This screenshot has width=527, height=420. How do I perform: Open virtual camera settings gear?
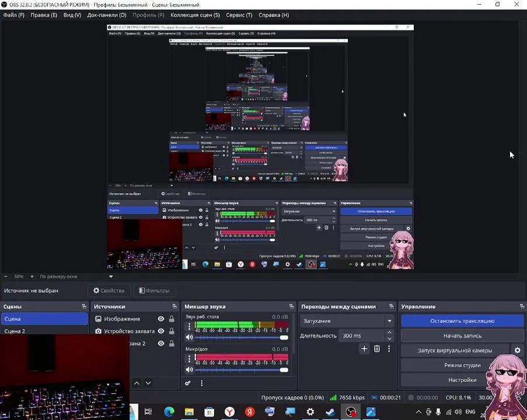tap(517, 351)
